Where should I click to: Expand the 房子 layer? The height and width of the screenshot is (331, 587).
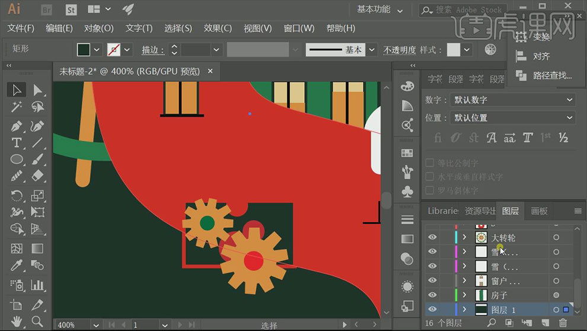coord(465,295)
